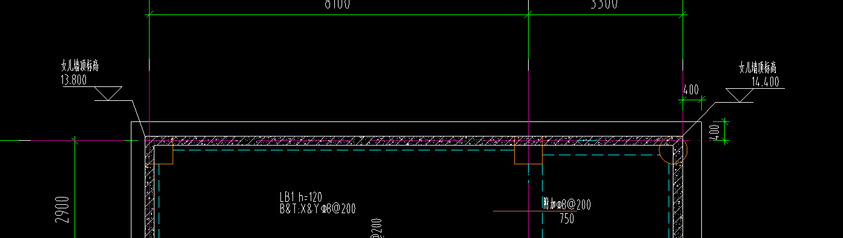843x238 pixels.
Task: Click the 附加φ8@200 annotation
Action: click(x=566, y=204)
